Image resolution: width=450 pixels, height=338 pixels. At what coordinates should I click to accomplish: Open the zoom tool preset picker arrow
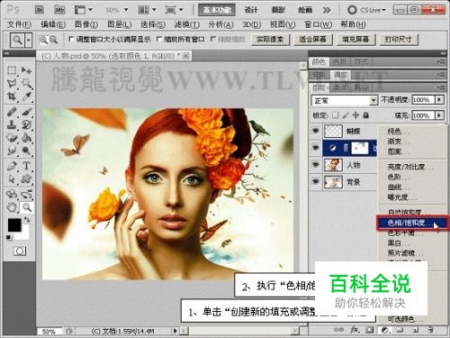29,40
